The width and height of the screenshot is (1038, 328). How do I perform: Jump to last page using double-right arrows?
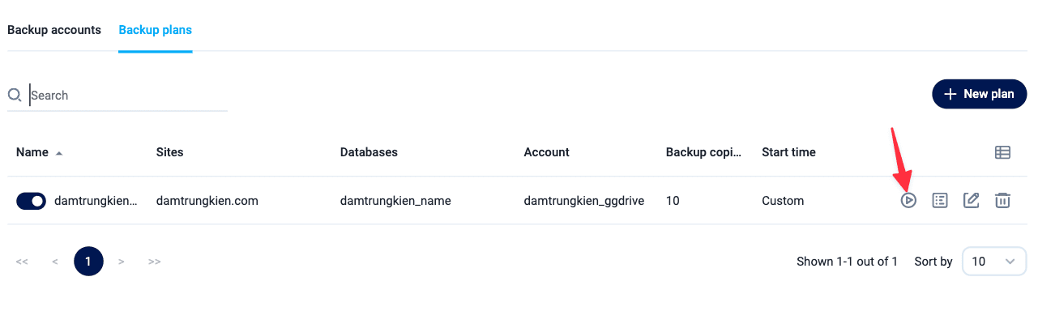pos(154,262)
